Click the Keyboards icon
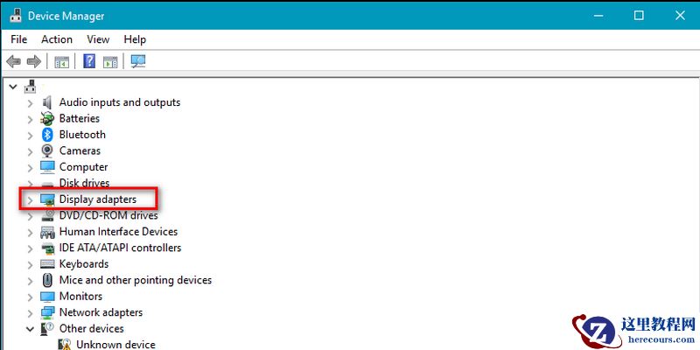 click(47, 264)
